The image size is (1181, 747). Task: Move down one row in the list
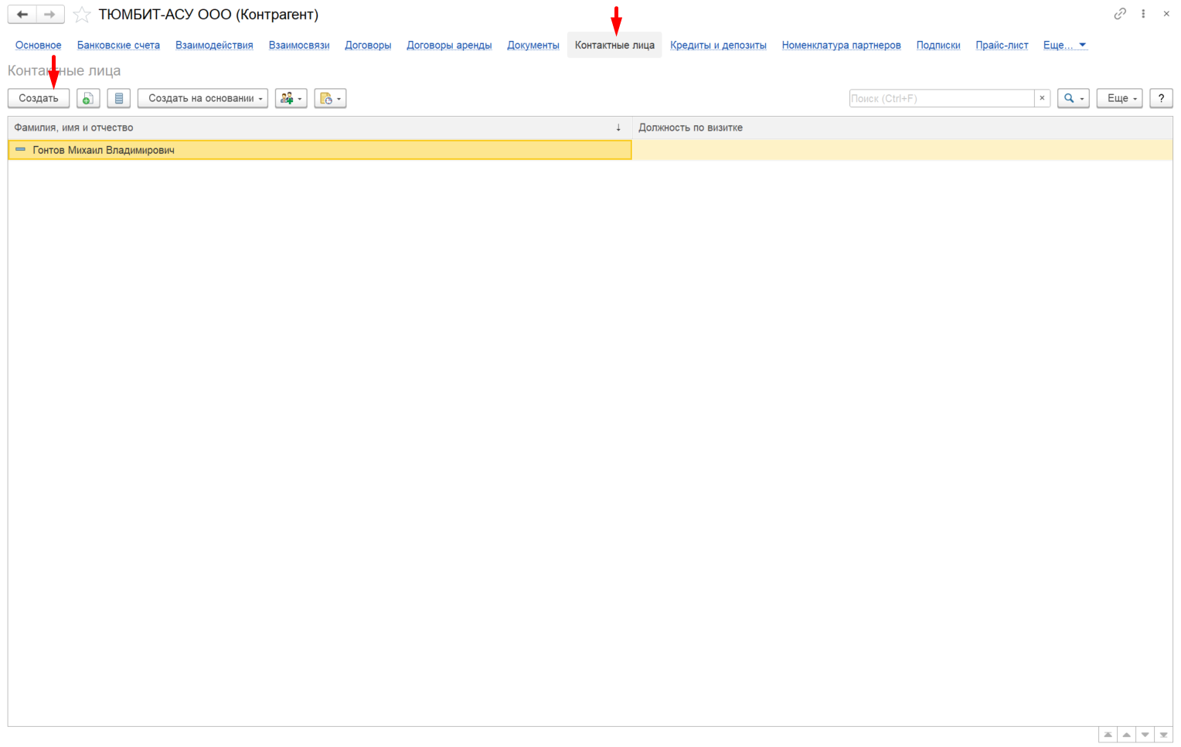pos(1145,735)
